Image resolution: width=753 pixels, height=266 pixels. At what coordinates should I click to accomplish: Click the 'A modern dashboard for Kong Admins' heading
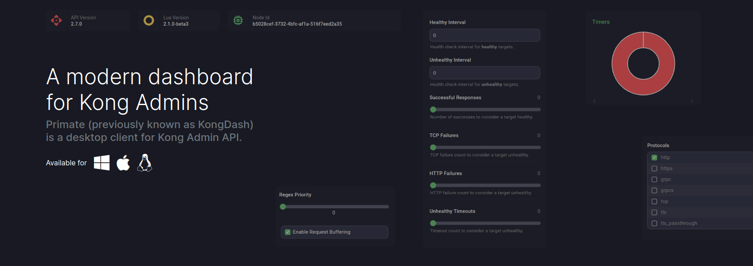pyautogui.click(x=150, y=90)
